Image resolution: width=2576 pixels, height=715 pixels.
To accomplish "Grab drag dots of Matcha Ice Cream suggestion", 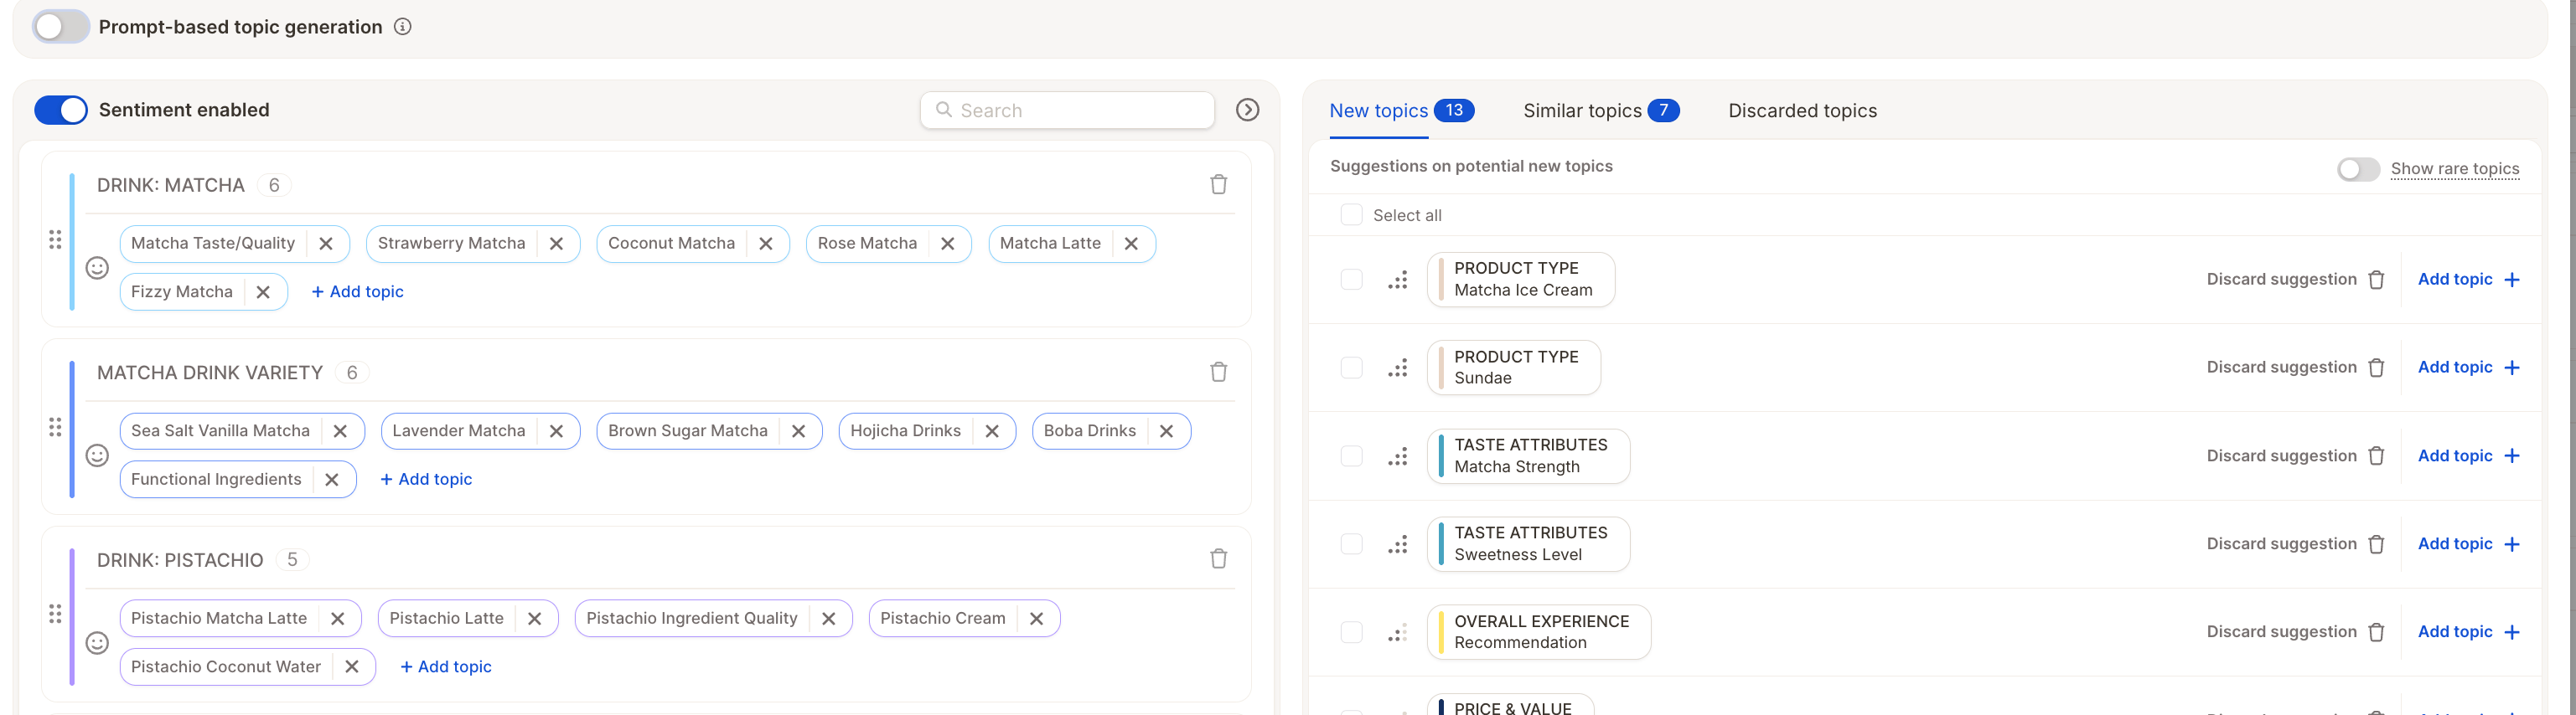I will tap(1398, 280).
